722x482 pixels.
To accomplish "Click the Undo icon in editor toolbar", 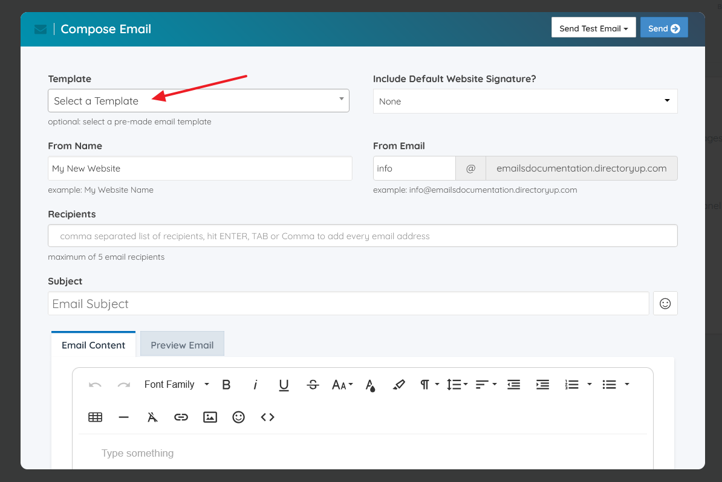I will click(x=96, y=385).
